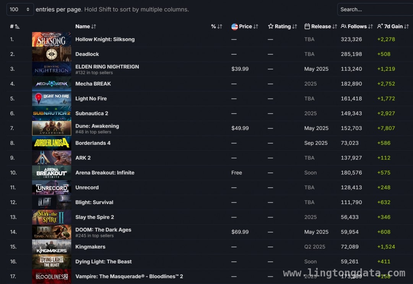
Task: Click the Kingmakers game thumbnail
Action: point(52,247)
